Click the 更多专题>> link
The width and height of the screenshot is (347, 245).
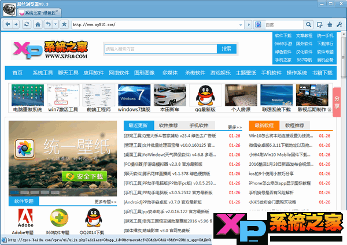tap(105, 202)
